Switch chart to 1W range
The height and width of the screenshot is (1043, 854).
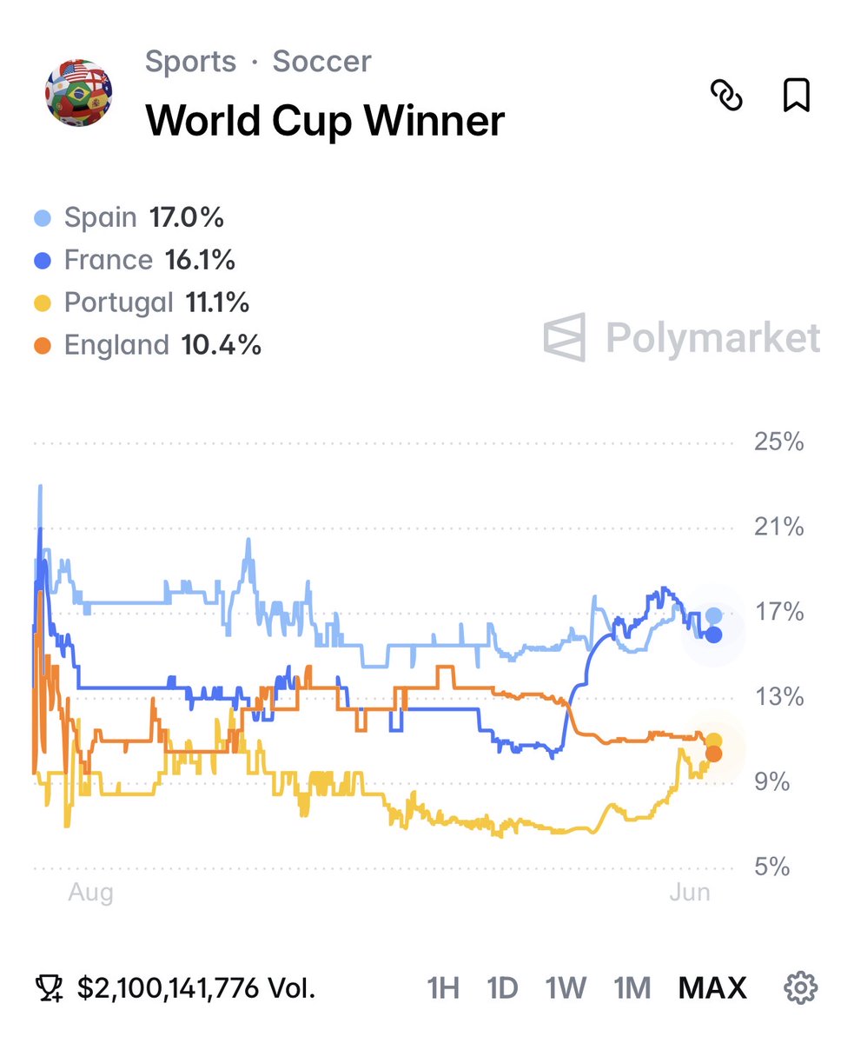pyautogui.click(x=566, y=988)
